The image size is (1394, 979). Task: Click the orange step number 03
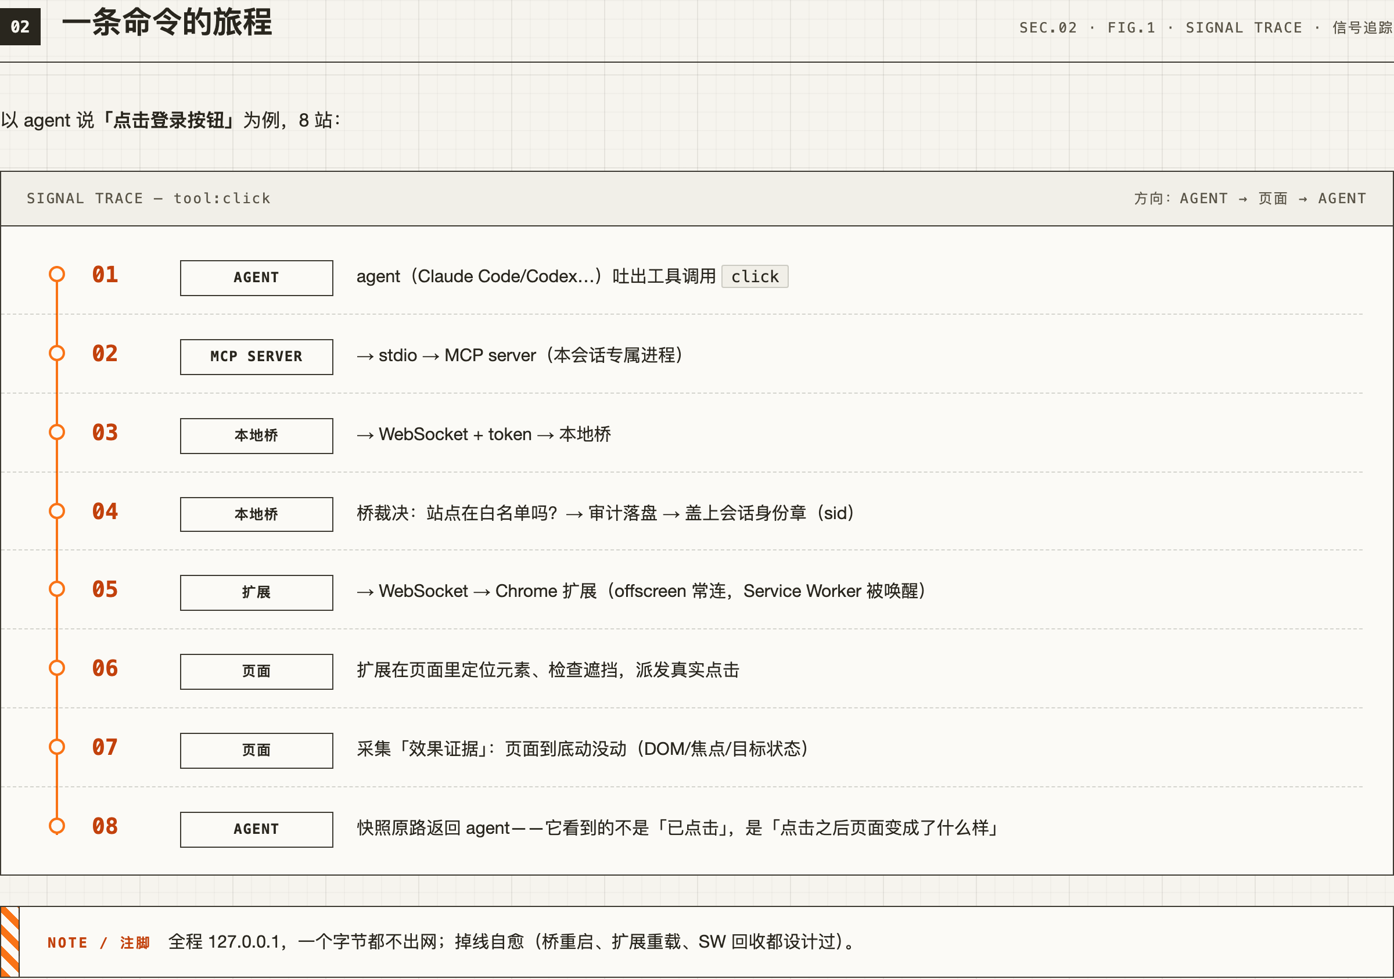click(x=105, y=433)
